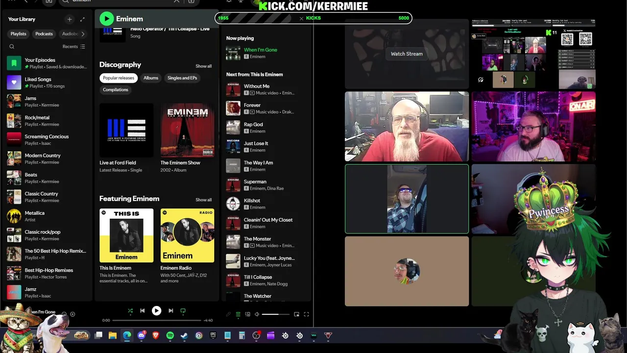Filter library by Podcasts chip
Image resolution: width=627 pixels, height=353 pixels.
pyautogui.click(x=44, y=34)
